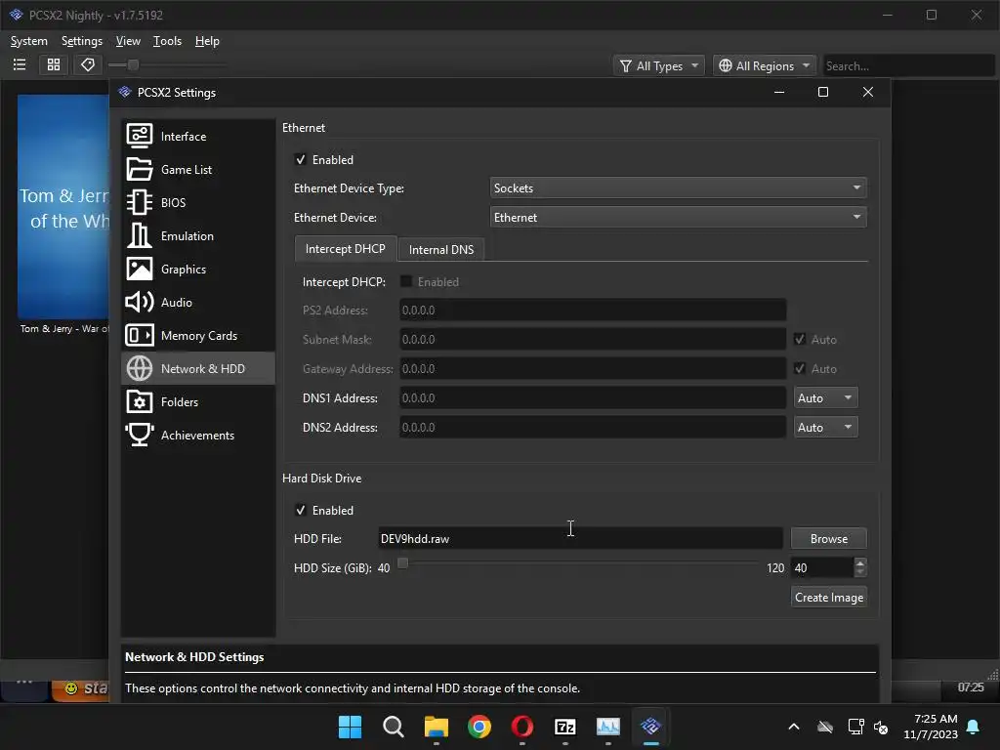Open the Memory Cards settings category
The width and height of the screenshot is (1000, 750).
click(197, 336)
